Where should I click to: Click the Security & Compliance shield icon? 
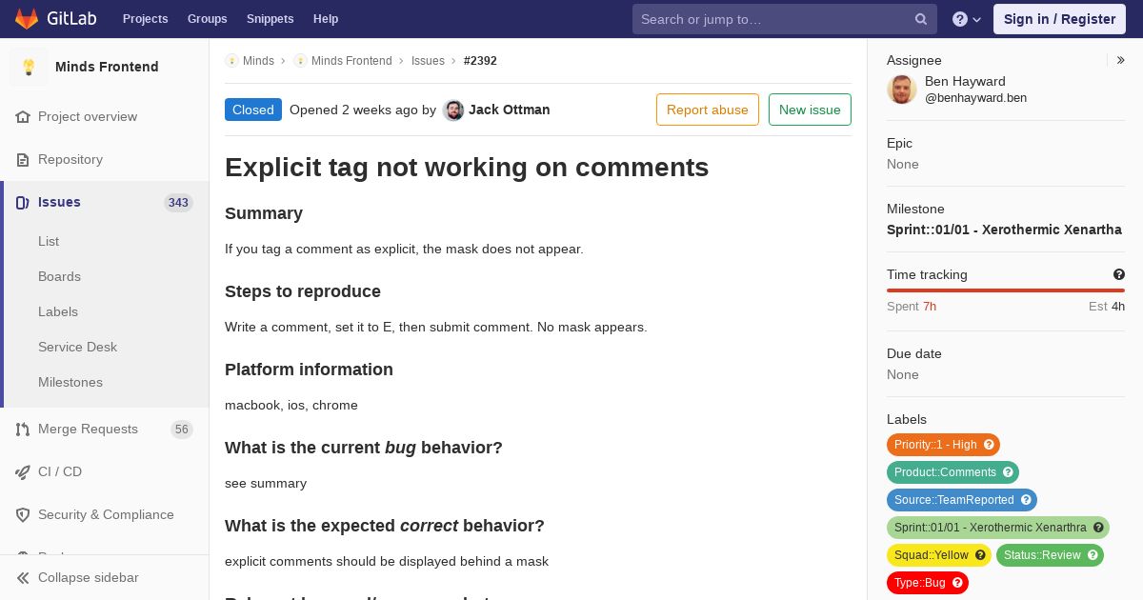click(x=23, y=514)
